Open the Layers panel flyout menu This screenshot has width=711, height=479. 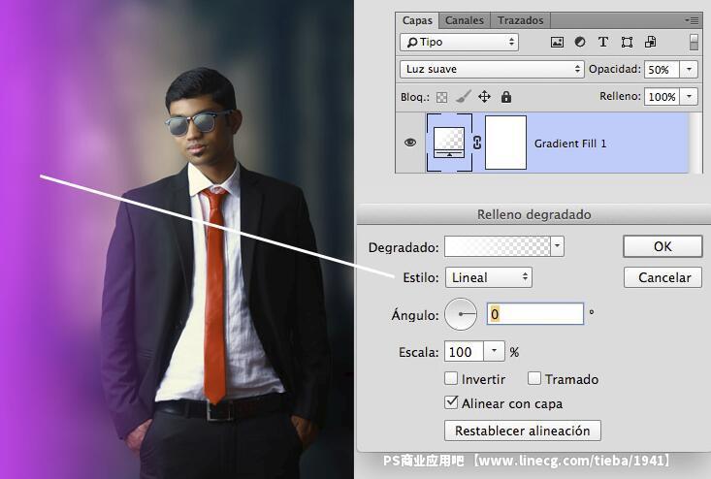pos(692,20)
